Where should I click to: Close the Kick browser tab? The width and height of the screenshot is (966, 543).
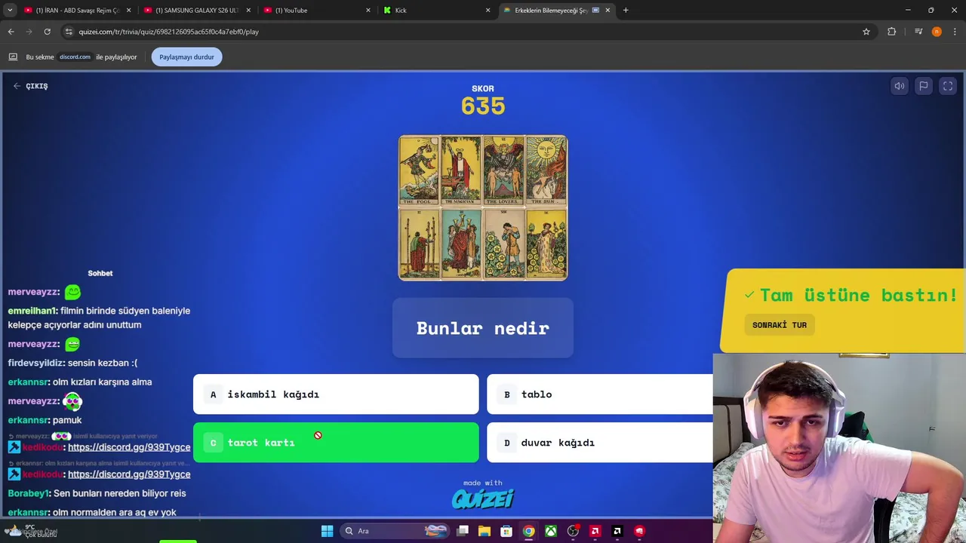tap(488, 11)
